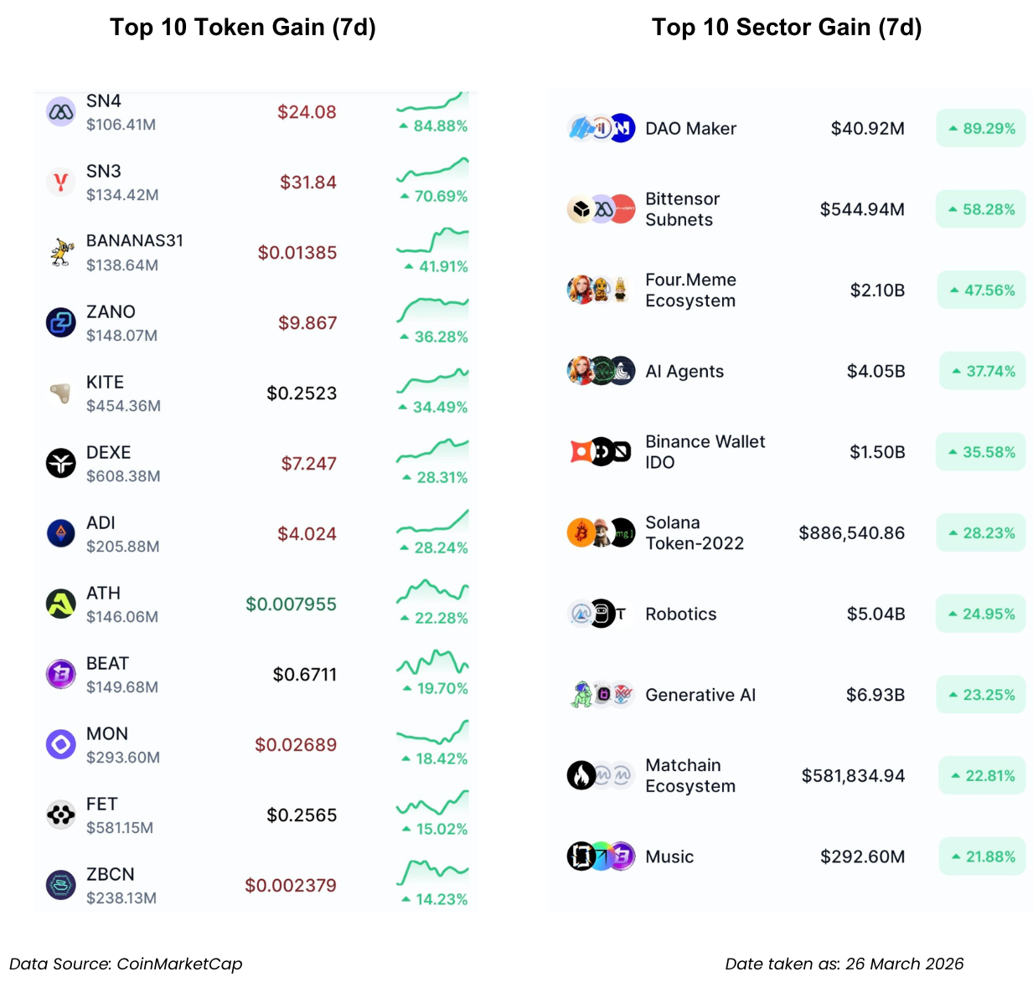1033x982 pixels.
Task: Click the SN4 token icon
Action: tap(60, 111)
